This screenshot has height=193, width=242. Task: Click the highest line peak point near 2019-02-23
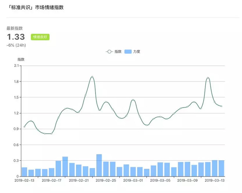pyautogui.click(x=92, y=77)
